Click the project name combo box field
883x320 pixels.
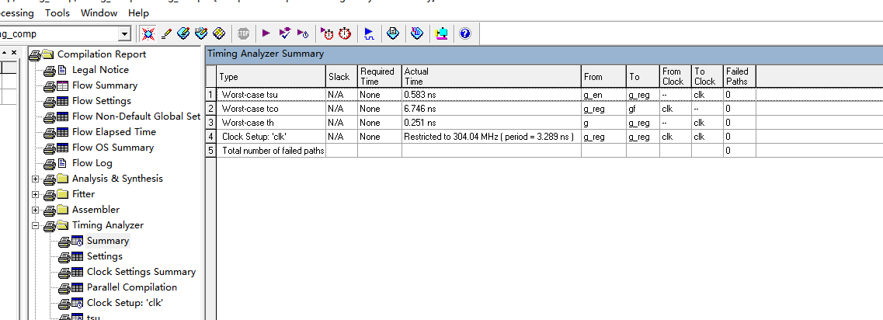tap(58, 34)
